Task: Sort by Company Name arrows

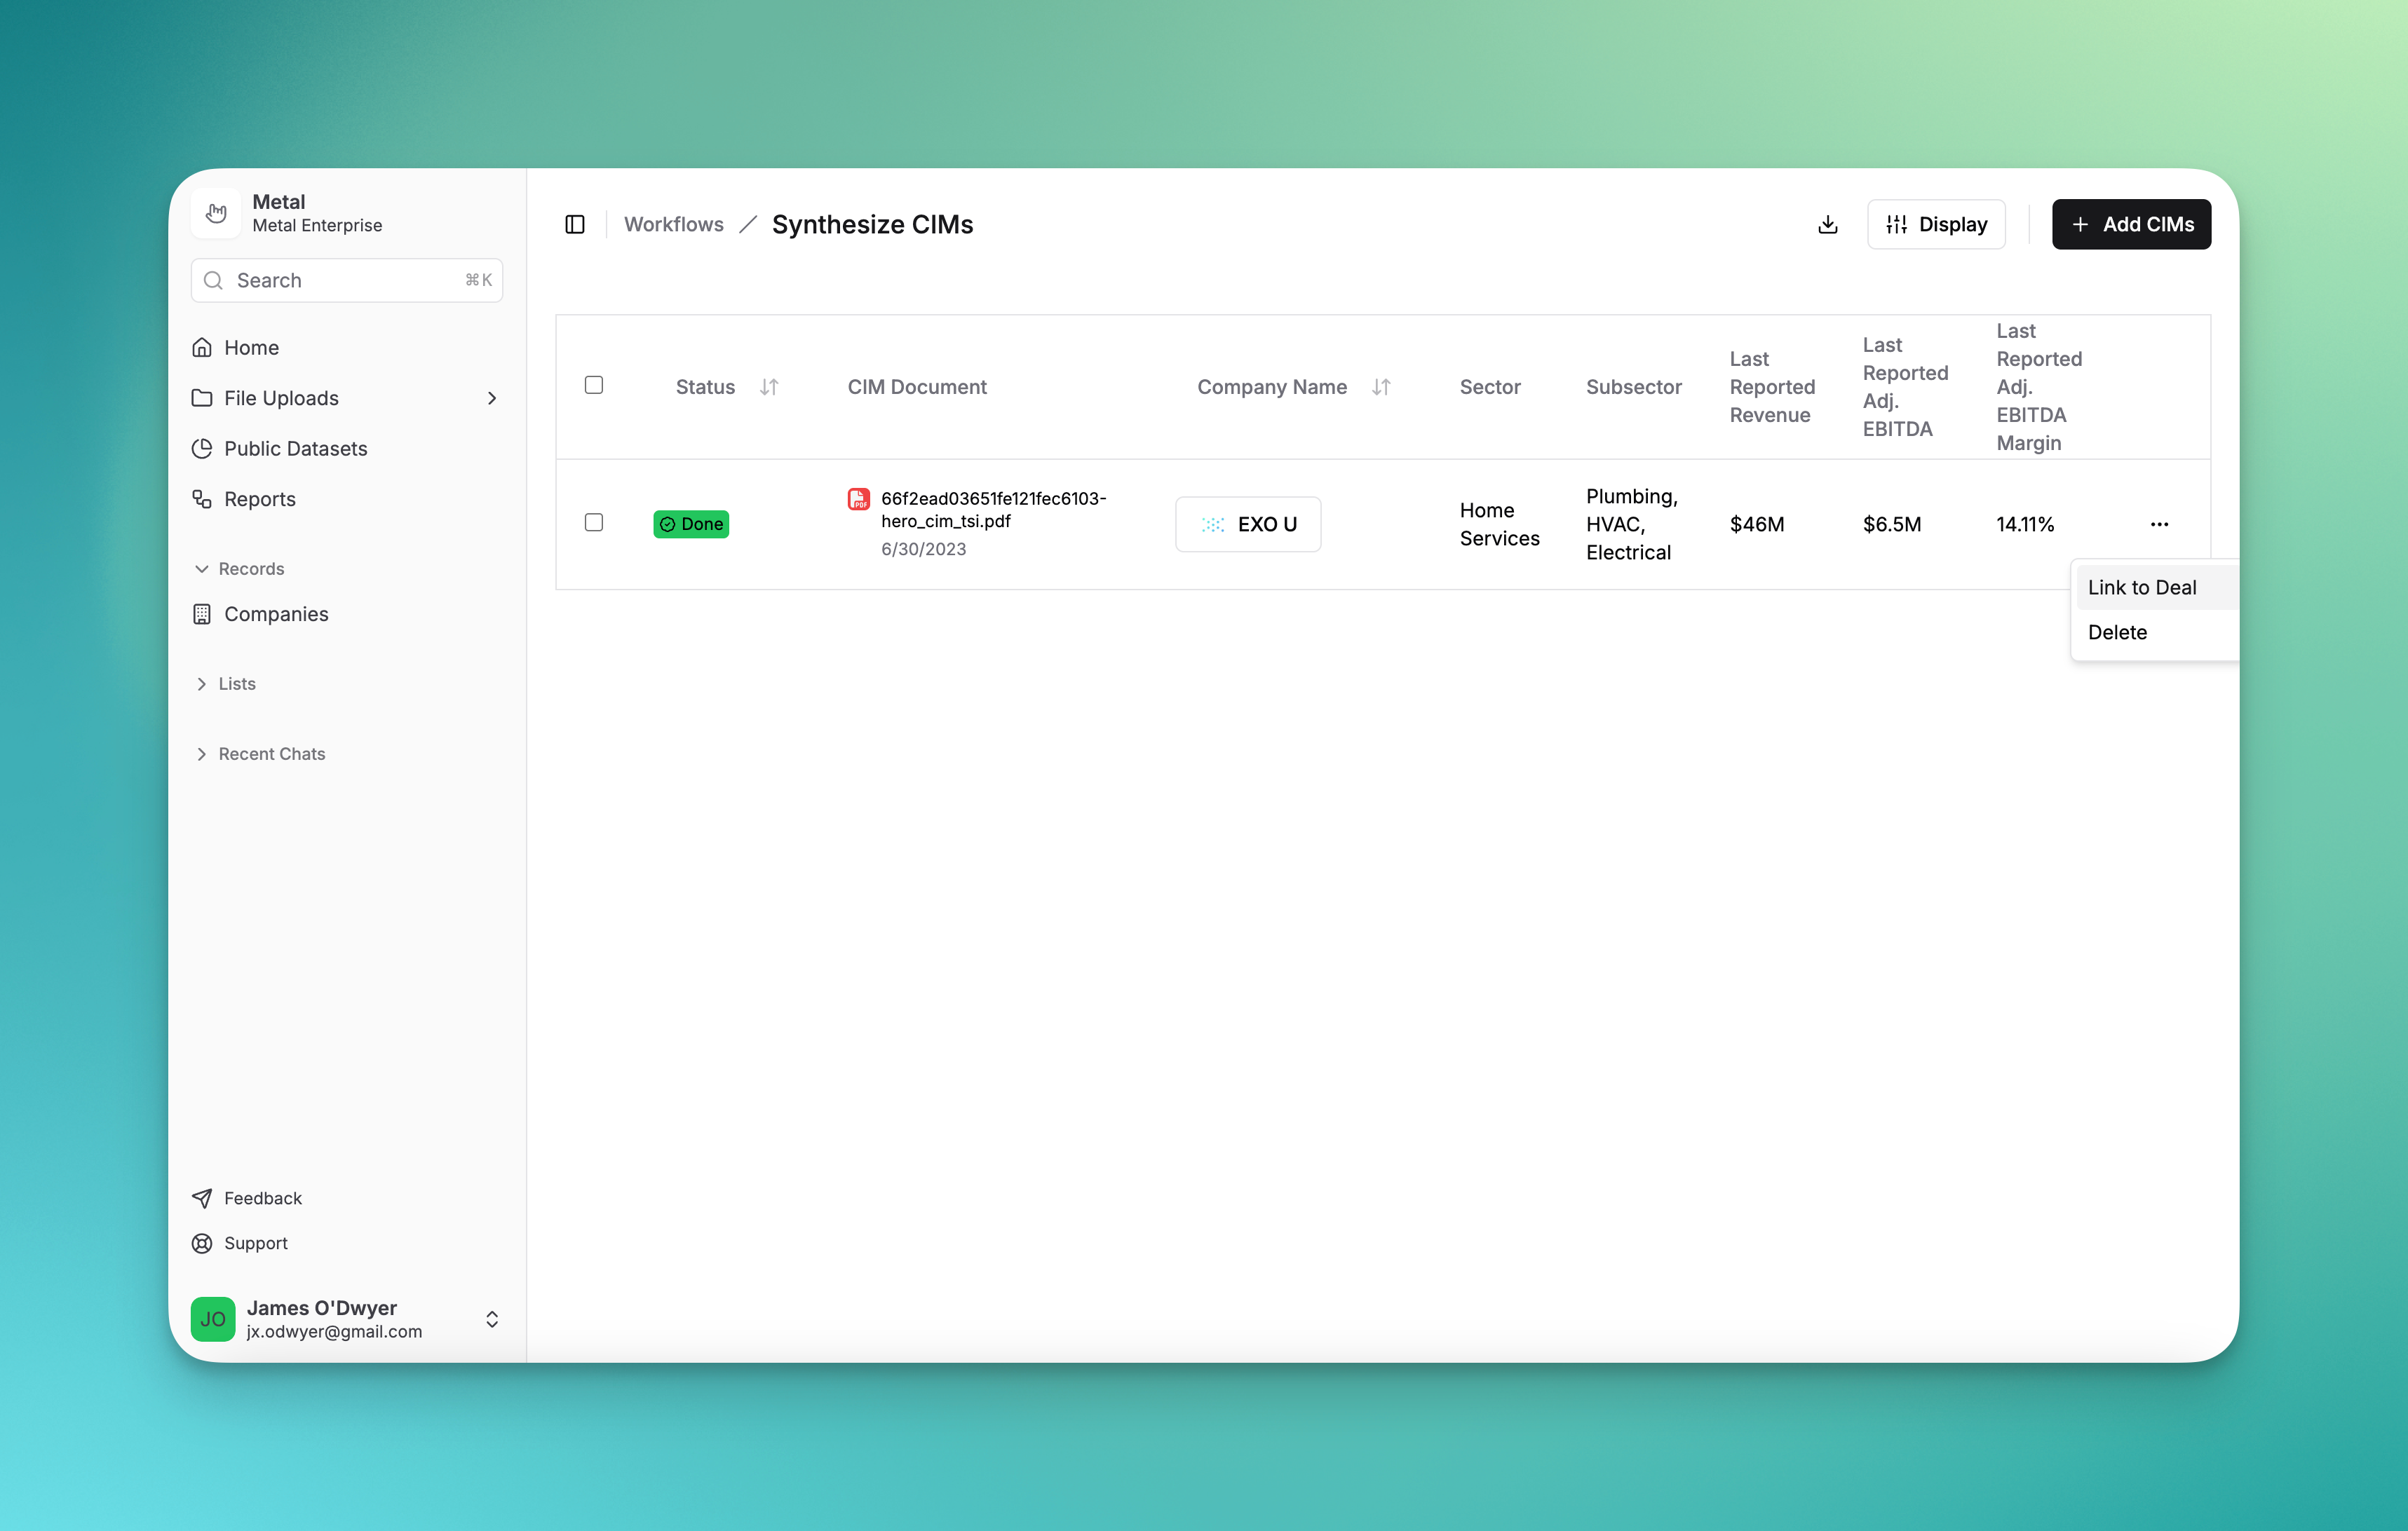Action: [1381, 387]
